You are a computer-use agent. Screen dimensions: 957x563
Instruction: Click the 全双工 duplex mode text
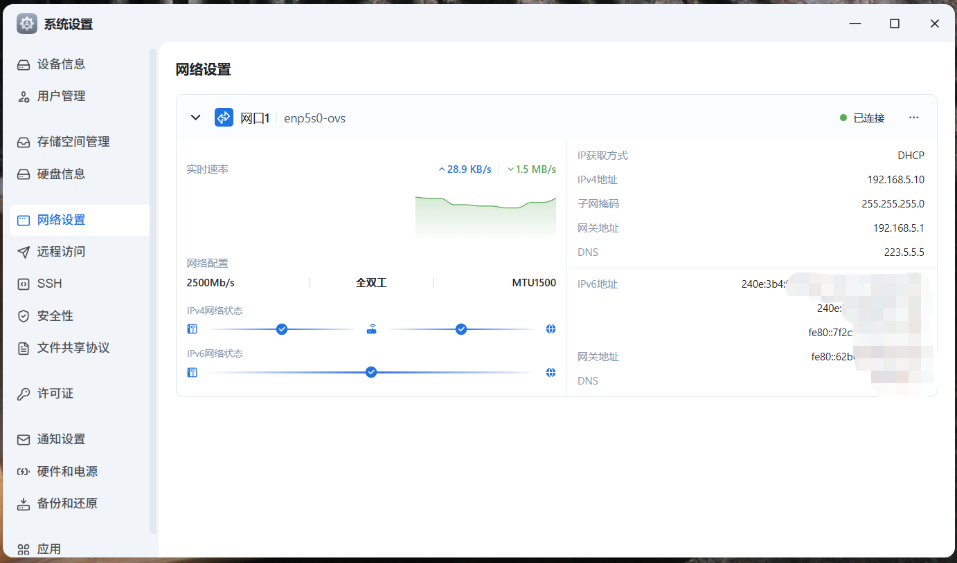371,283
